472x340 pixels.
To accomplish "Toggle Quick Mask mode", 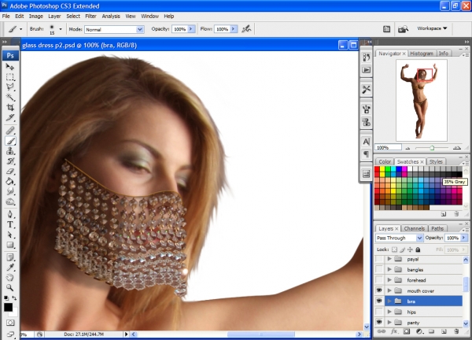I will click(10, 323).
